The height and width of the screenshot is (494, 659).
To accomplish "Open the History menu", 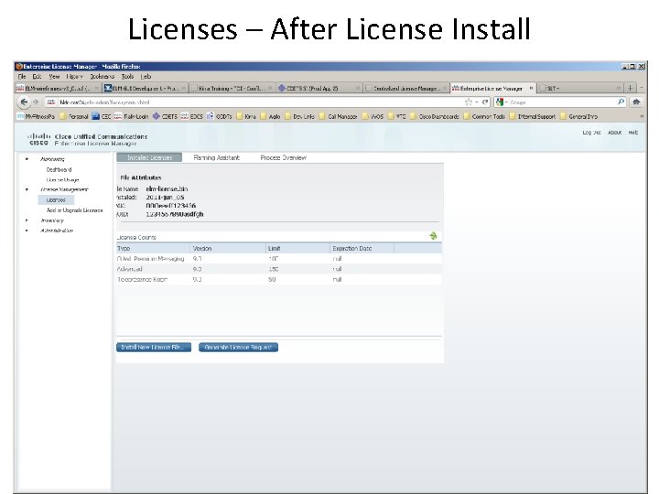I will [x=74, y=77].
